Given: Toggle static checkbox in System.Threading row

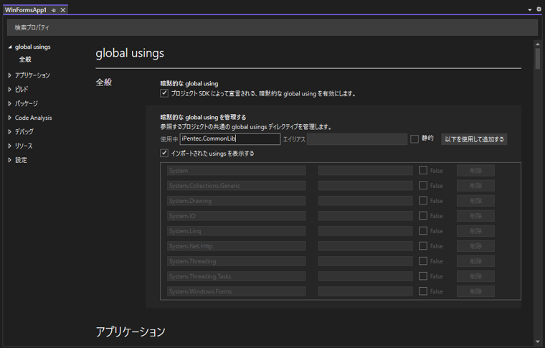Looking at the screenshot, I should [423, 261].
